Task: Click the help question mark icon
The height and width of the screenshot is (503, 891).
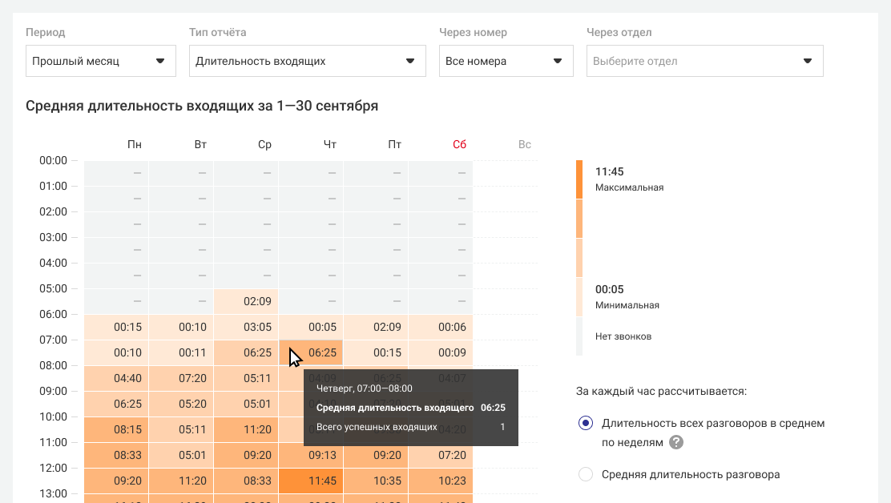Action: (676, 442)
